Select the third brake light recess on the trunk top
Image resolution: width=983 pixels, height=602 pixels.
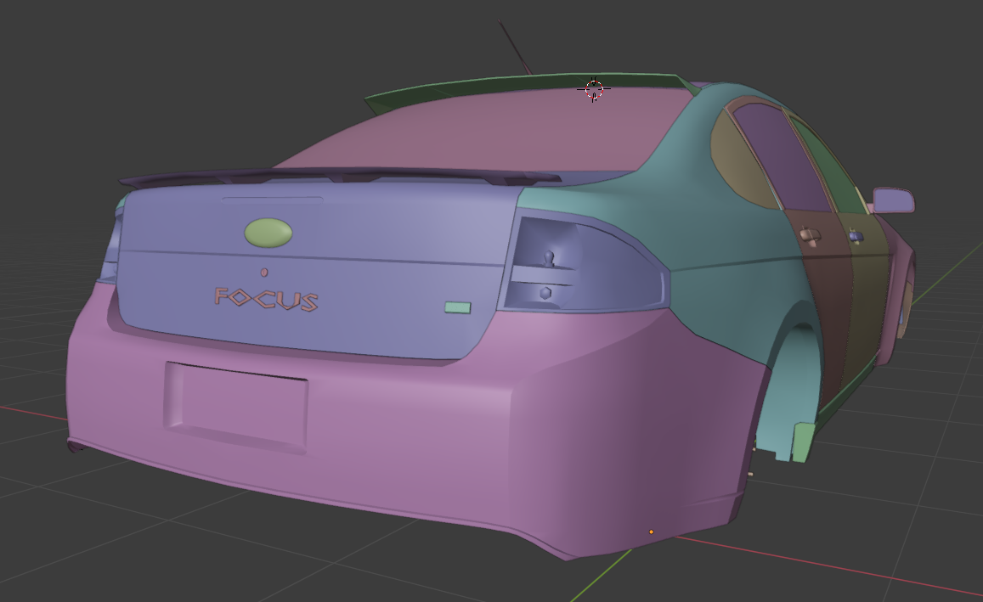[x=272, y=200]
